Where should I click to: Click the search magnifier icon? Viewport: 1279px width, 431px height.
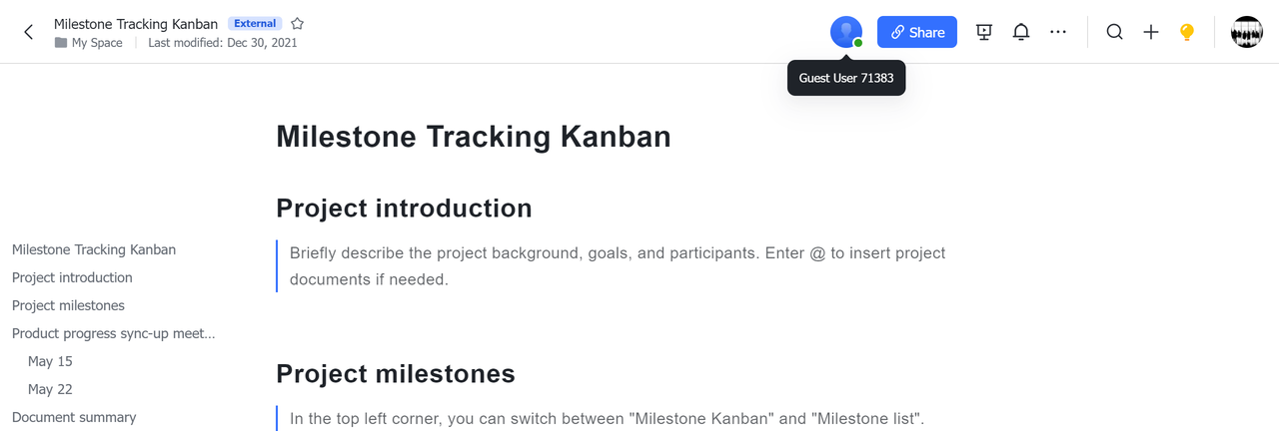[1114, 32]
